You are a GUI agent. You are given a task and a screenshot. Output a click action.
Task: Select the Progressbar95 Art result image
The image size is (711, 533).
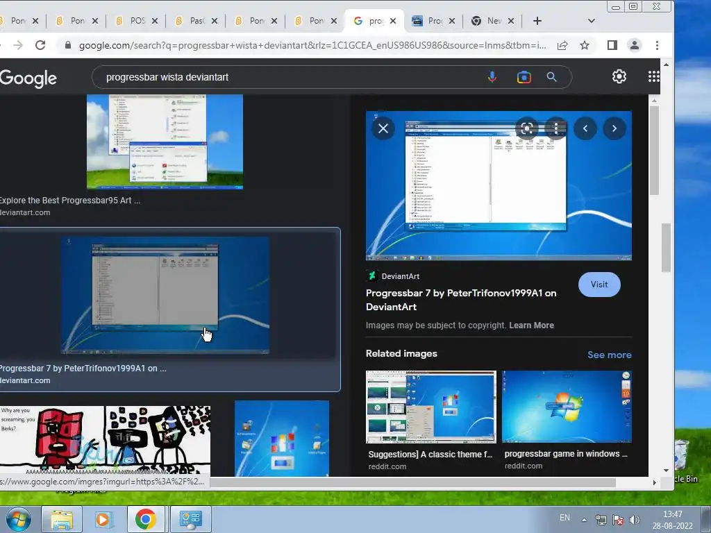point(165,142)
